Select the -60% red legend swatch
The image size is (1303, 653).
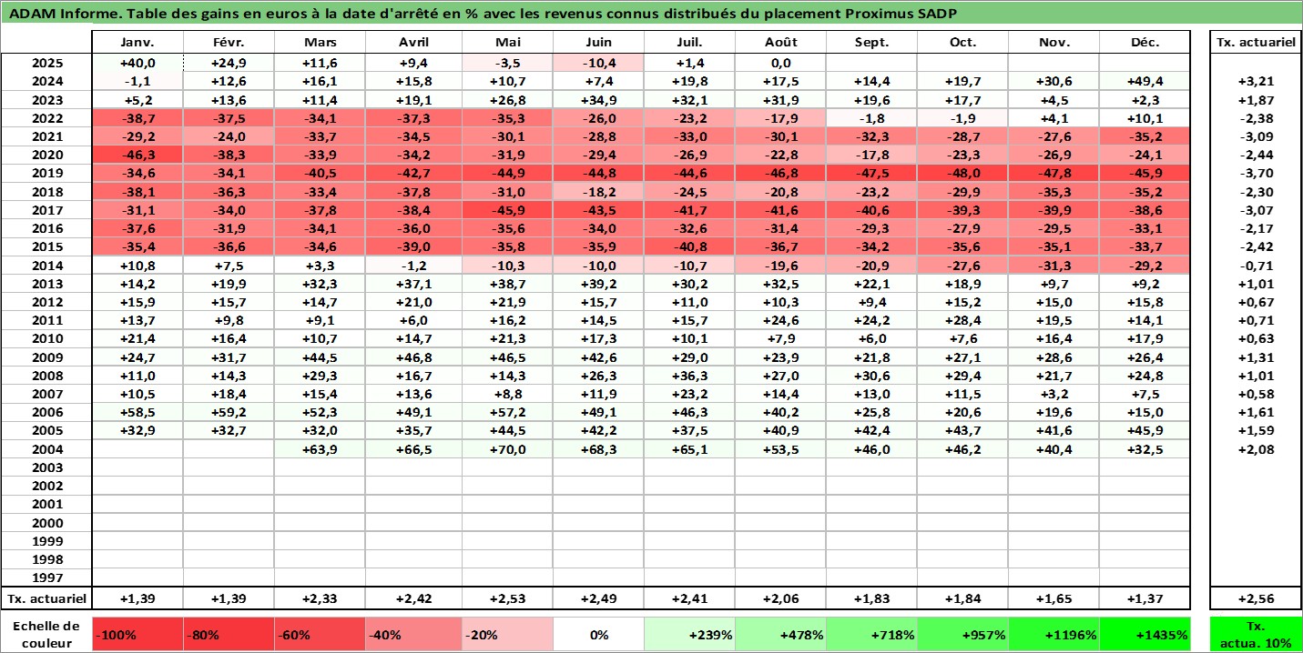tap(321, 635)
